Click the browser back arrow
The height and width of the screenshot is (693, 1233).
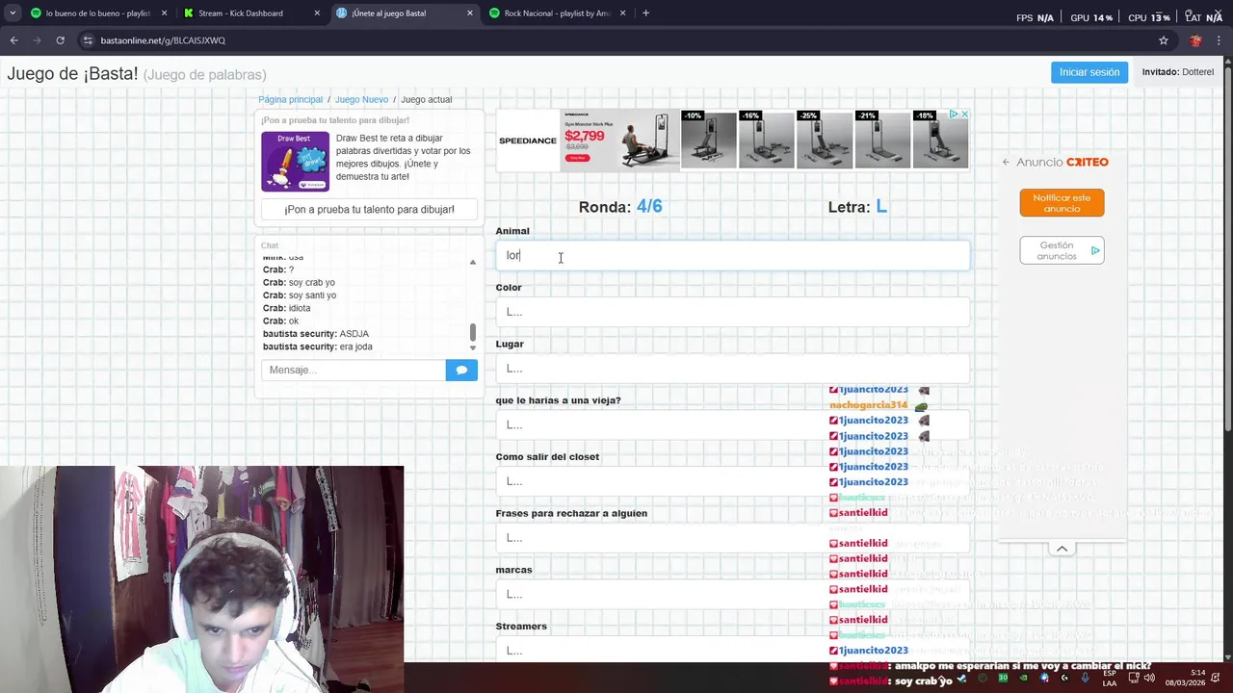tap(13, 40)
